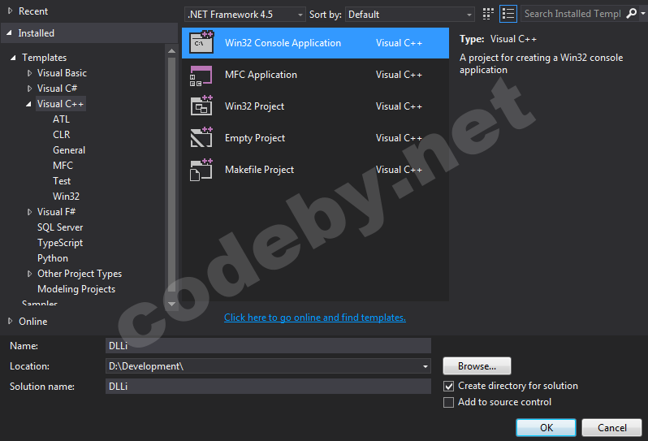Click the Solution name input field
This screenshot has height=441, width=648.
pos(268,387)
